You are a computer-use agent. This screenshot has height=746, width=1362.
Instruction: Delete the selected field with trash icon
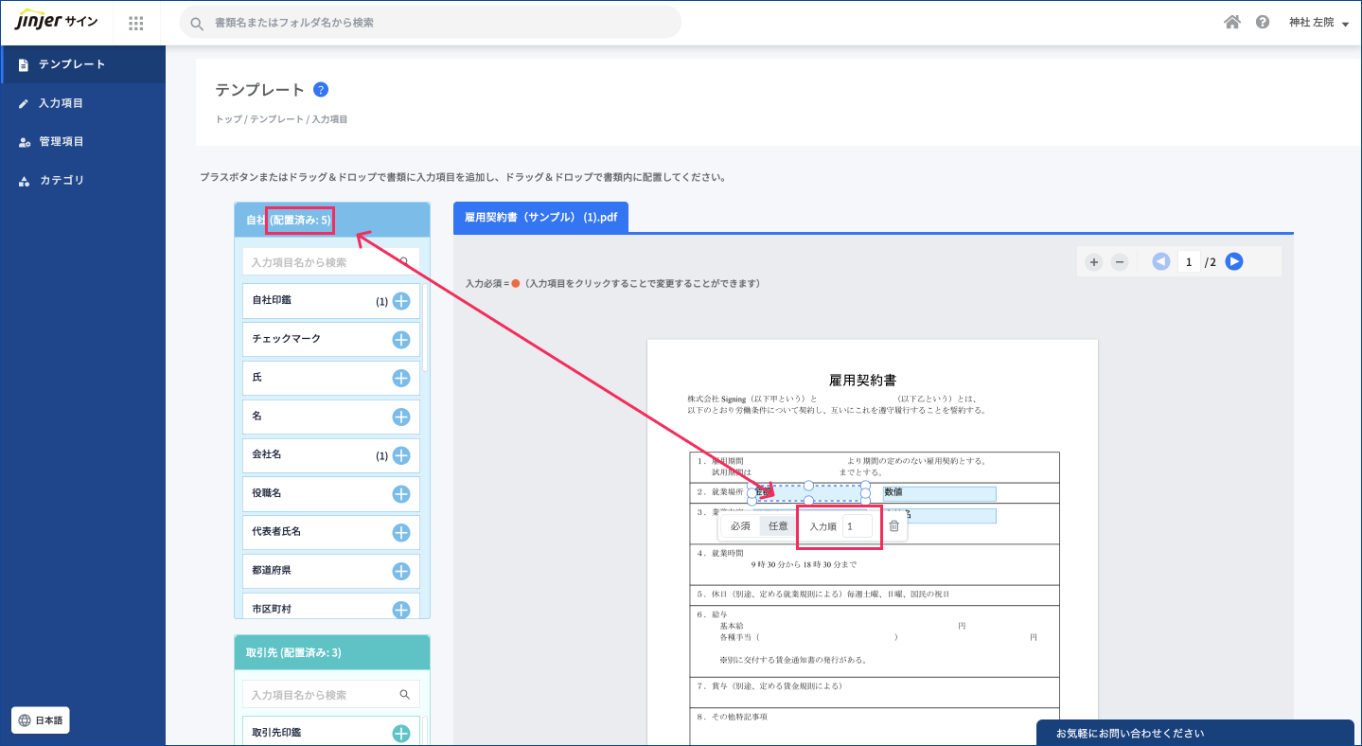point(893,526)
